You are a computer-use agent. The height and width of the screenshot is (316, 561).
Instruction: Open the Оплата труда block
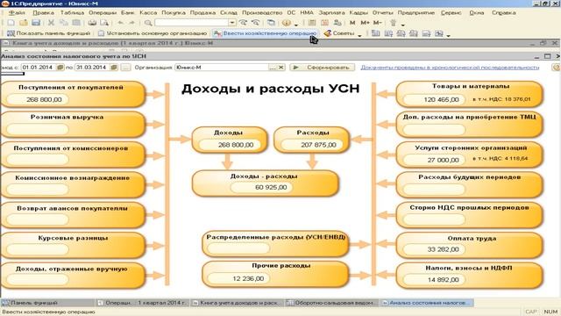[x=470, y=245]
